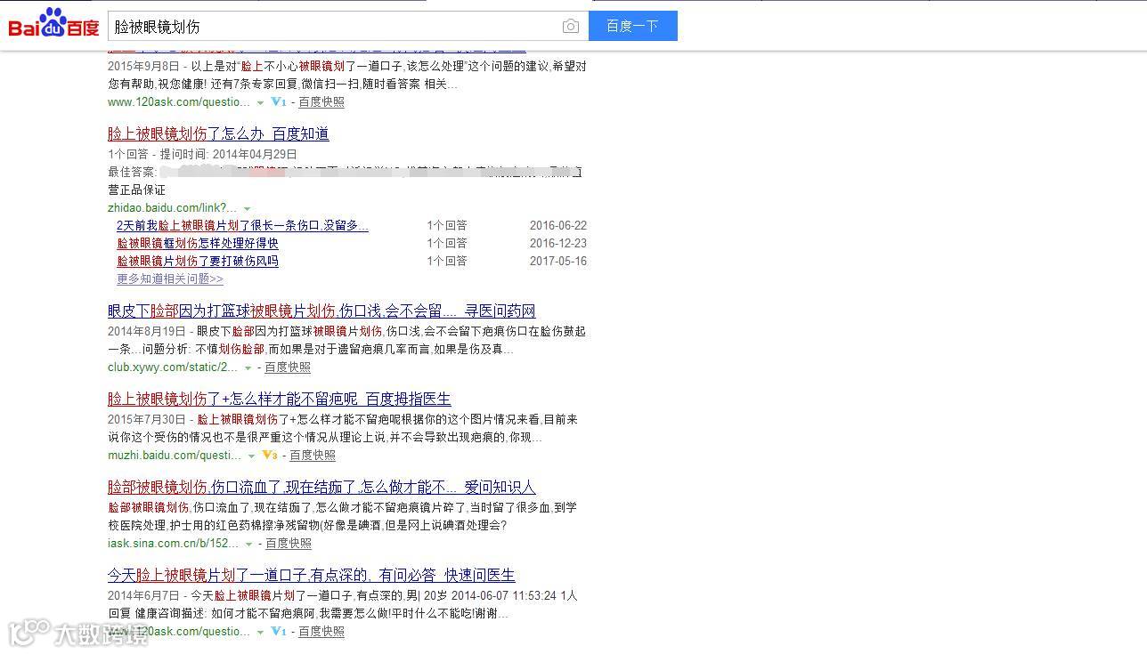Open sub-link 脸被眼镜框划伤怎样处理好得快

coord(198,243)
